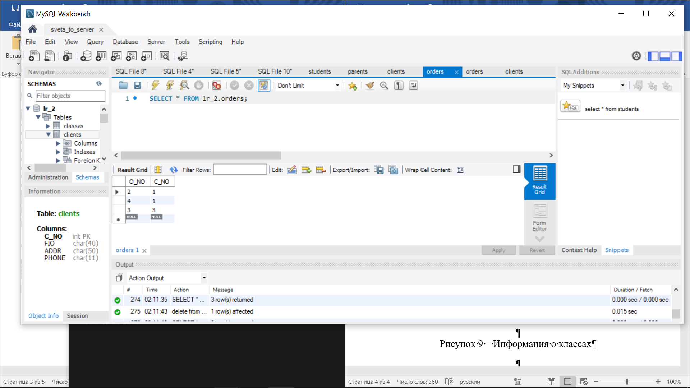Switch to SQL File 10 tab
The image size is (690, 388).
pyautogui.click(x=275, y=71)
